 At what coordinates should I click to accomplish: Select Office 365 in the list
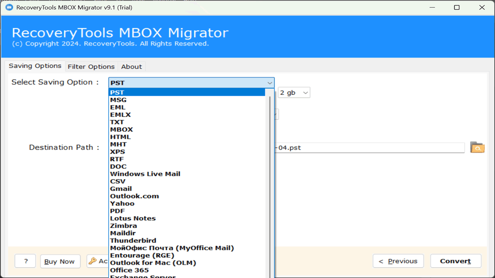point(187,270)
